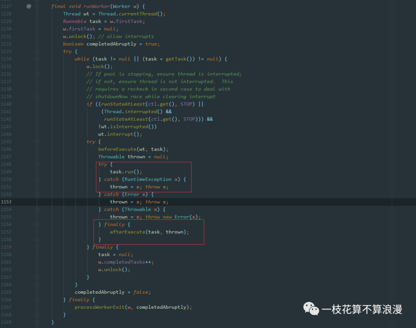Click line number 1149 in the gutter

click(x=6, y=172)
